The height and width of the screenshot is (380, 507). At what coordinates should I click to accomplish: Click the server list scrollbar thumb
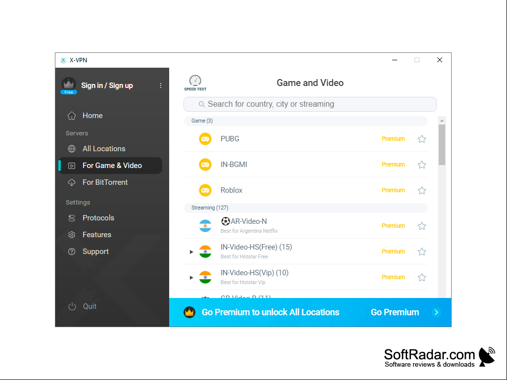point(442,145)
